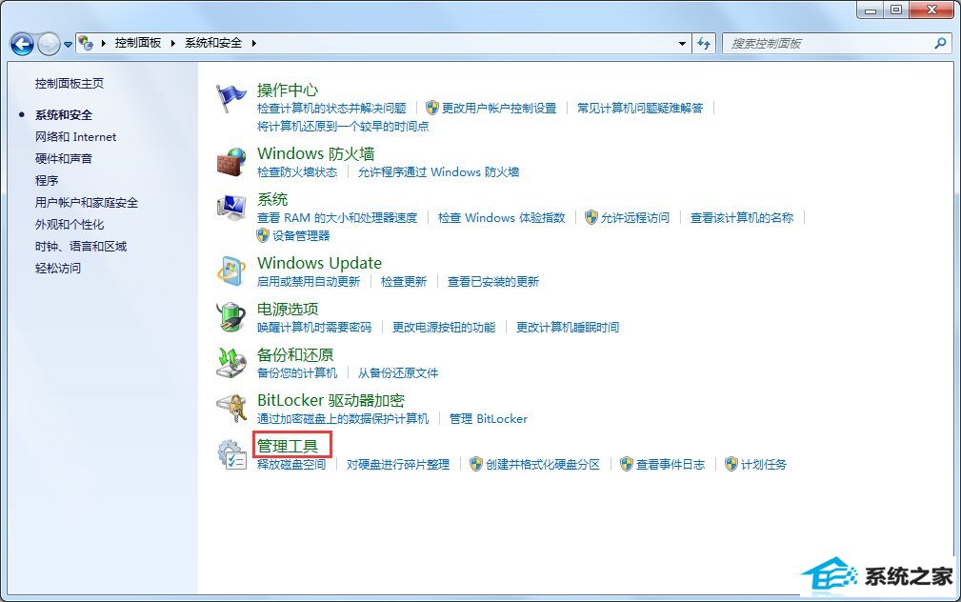Open the address bar history dropdown
961x602 pixels.
click(x=682, y=44)
